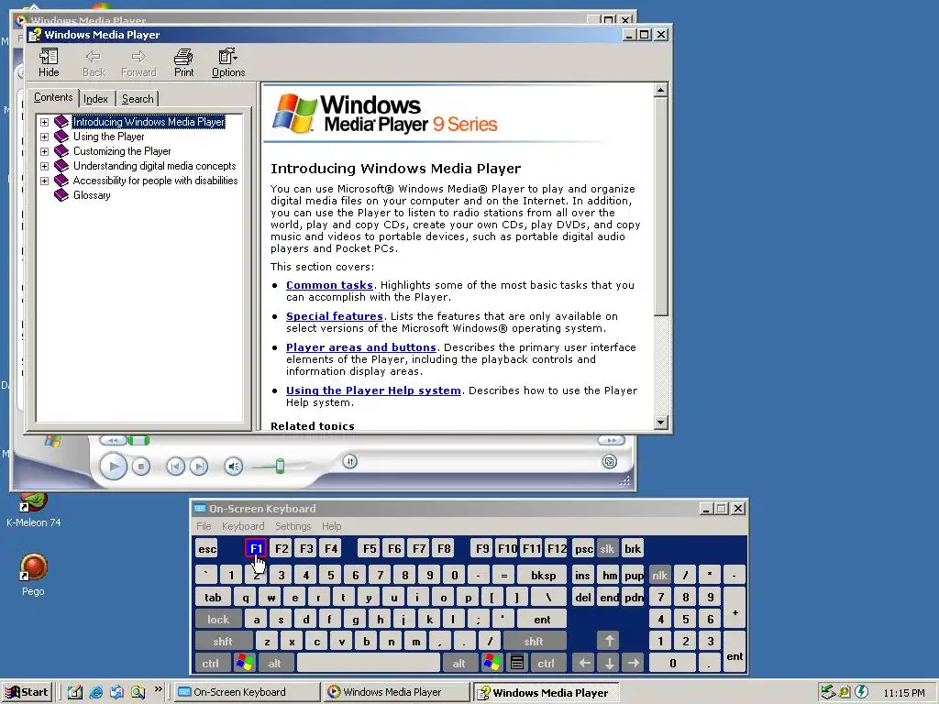Expand Understanding digital media concepts node
This screenshot has width=939, height=704.
[x=44, y=166]
